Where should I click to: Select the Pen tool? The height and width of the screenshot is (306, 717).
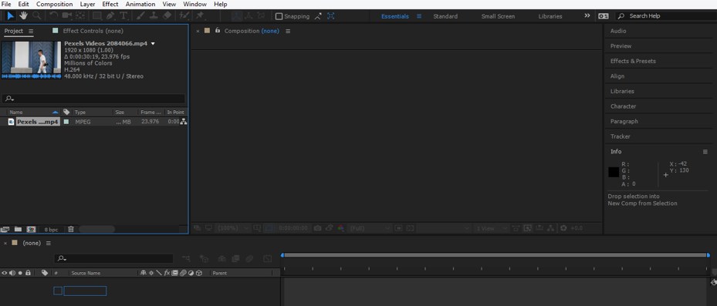[110, 16]
